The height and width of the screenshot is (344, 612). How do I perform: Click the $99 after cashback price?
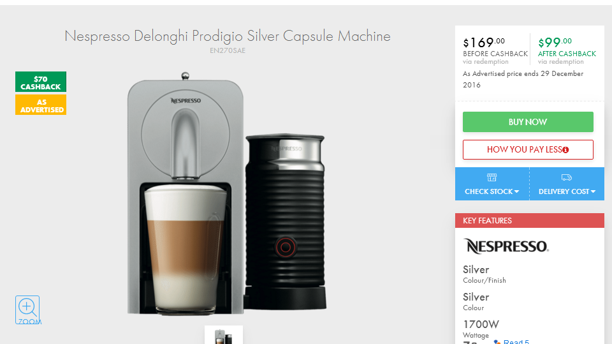[555, 42]
